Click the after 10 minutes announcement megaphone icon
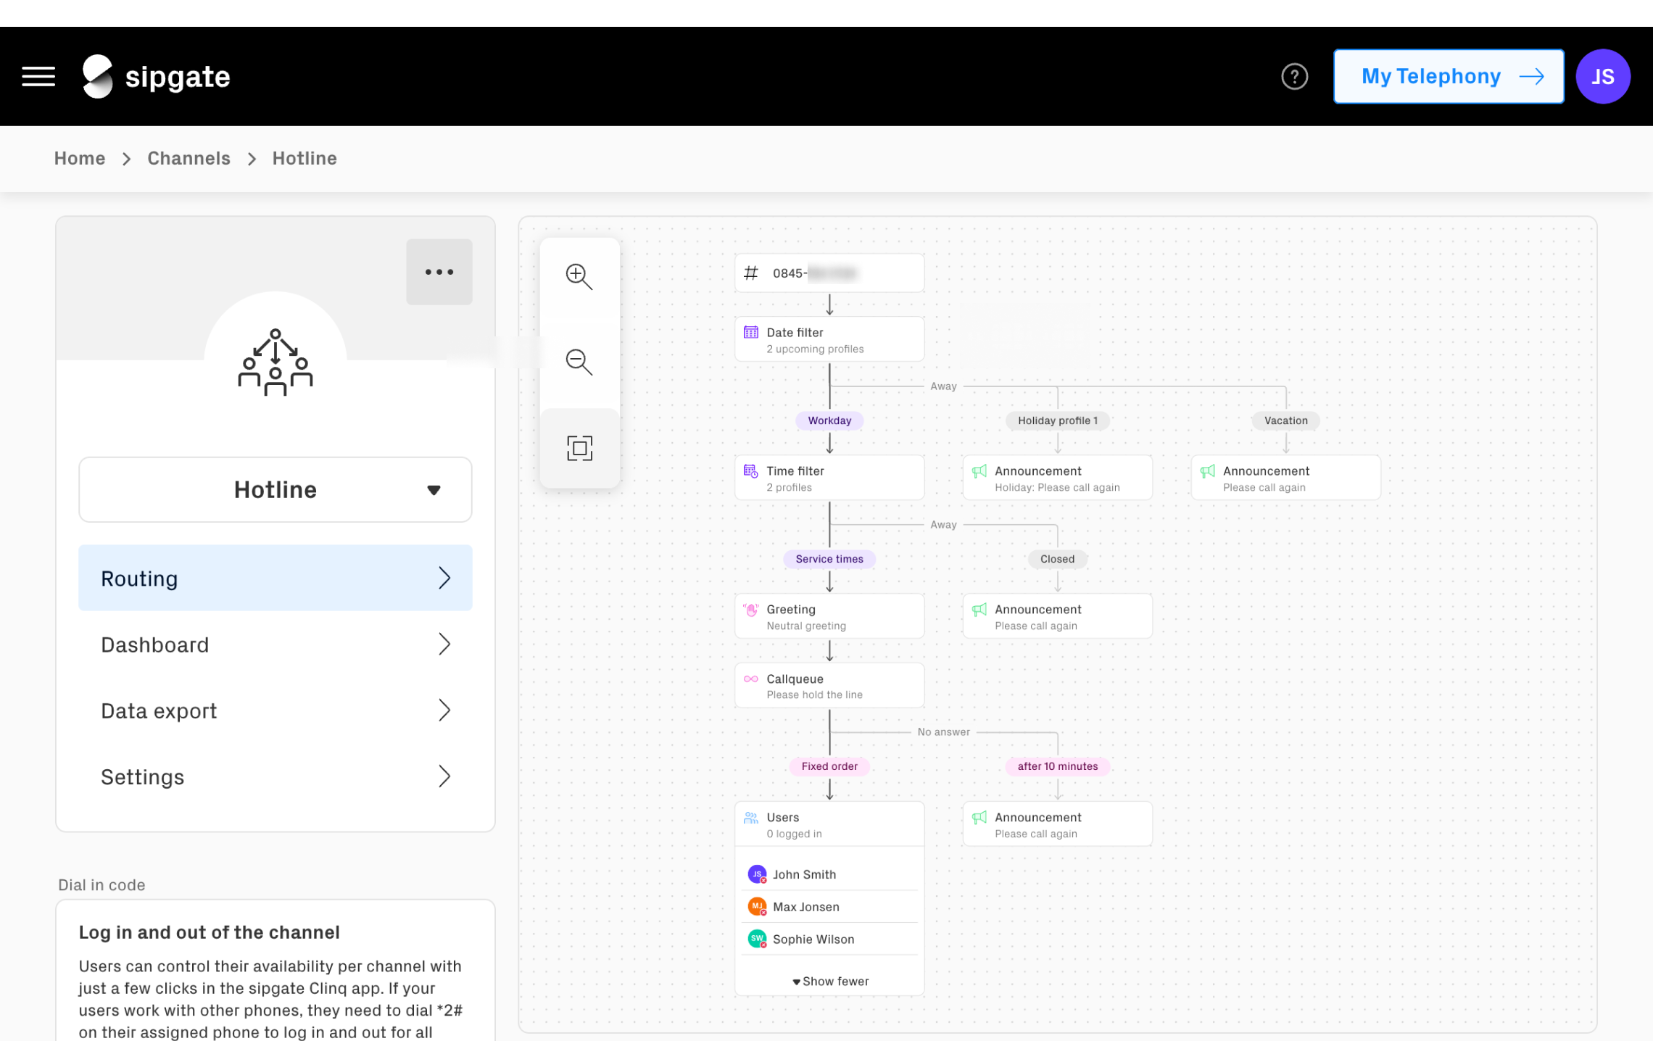The height and width of the screenshot is (1041, 1653). [979, 818]
